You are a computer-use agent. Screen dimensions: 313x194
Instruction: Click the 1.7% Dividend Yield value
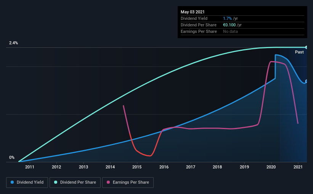pyautogui.click(x=227, y=18)
